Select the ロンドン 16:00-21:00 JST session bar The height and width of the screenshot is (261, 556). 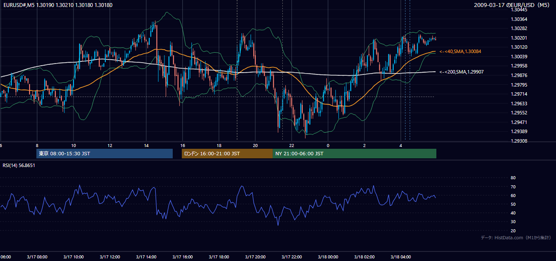tap(227, 154)
